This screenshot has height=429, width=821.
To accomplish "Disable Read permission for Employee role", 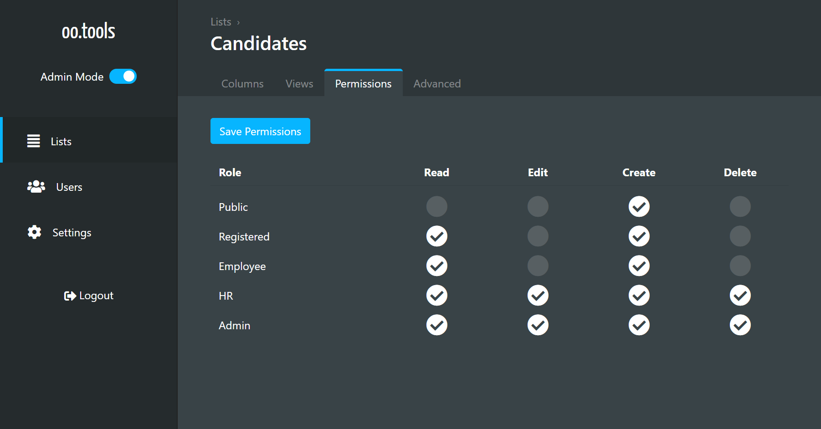I will coord(436,266).
